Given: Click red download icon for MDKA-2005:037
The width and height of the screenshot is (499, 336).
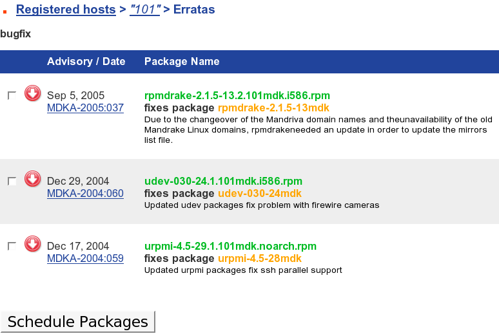Looking at the screenshot, I should pos(32,94).
